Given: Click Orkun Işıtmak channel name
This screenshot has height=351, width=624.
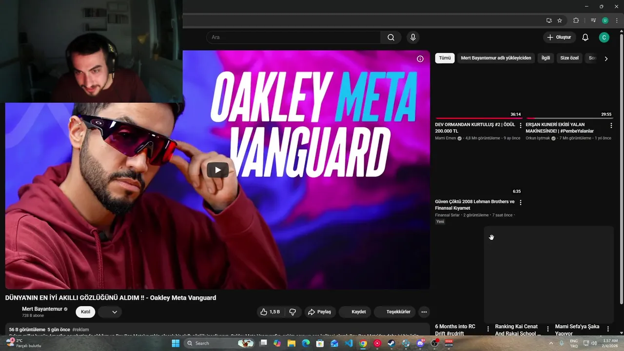Looking at the screenshot, I should point(538,138).
